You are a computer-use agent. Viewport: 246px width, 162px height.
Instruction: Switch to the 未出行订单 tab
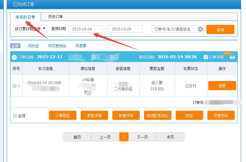point(25,17)
